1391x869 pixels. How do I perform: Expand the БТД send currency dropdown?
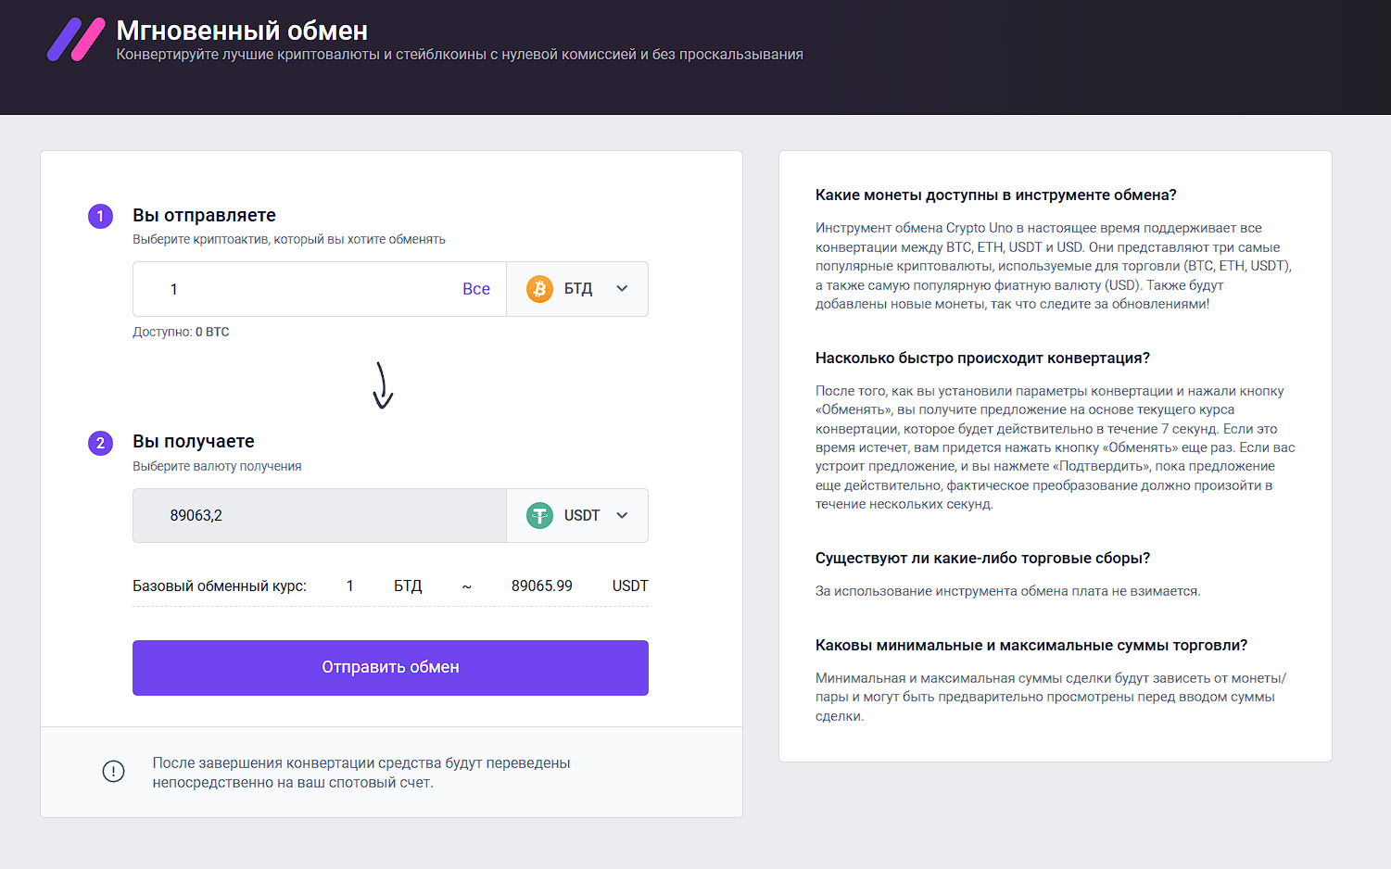click(622, 289)
